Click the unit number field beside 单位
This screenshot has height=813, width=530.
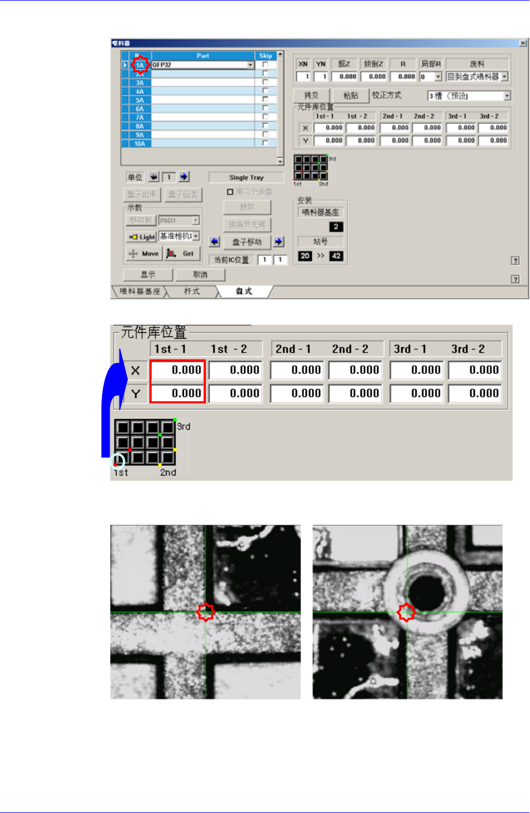tap(169, 177)
